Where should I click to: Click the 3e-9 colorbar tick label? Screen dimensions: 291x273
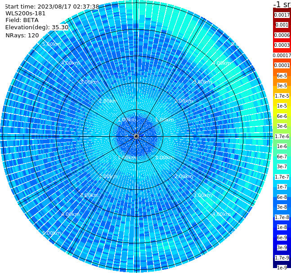282,247
